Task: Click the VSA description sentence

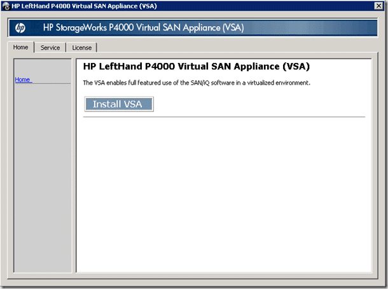Action: (x=197, y=83)
